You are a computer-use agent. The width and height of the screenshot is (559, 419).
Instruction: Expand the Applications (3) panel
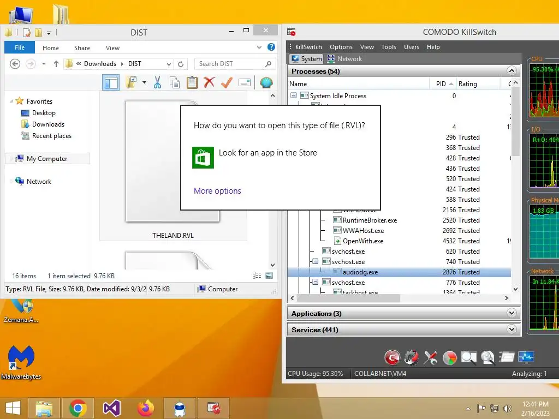tap(512, 313)
